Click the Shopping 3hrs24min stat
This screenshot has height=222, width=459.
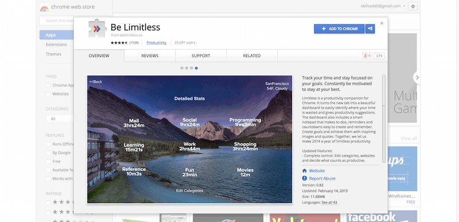tap(246, 146)
